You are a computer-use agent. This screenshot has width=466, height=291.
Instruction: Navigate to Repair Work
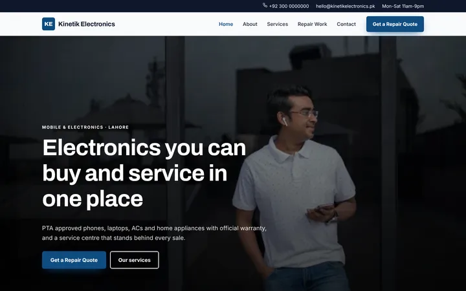[313, 24]
